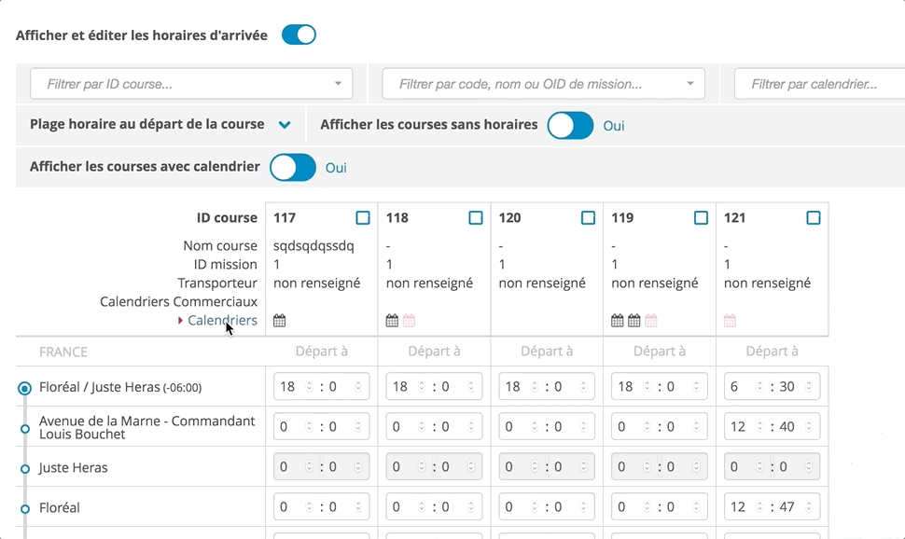Click the calendar icon under course 117

pos(279,321)
